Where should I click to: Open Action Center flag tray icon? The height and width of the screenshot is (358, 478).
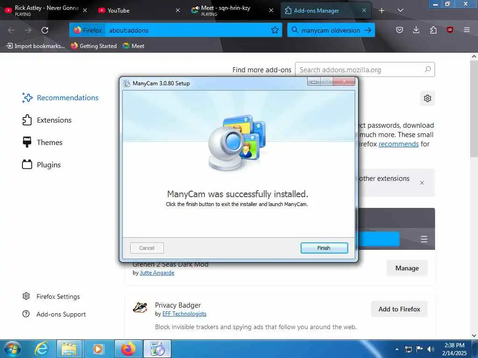pyautogui.click(x=420, y=349)
